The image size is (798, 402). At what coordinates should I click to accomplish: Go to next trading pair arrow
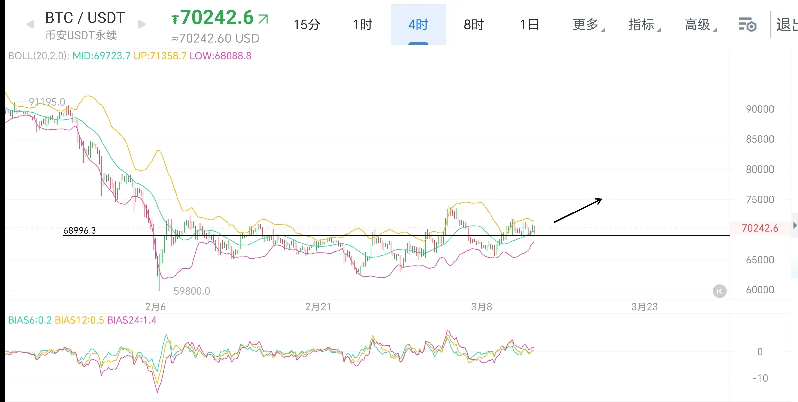click(x=142, y=24)
